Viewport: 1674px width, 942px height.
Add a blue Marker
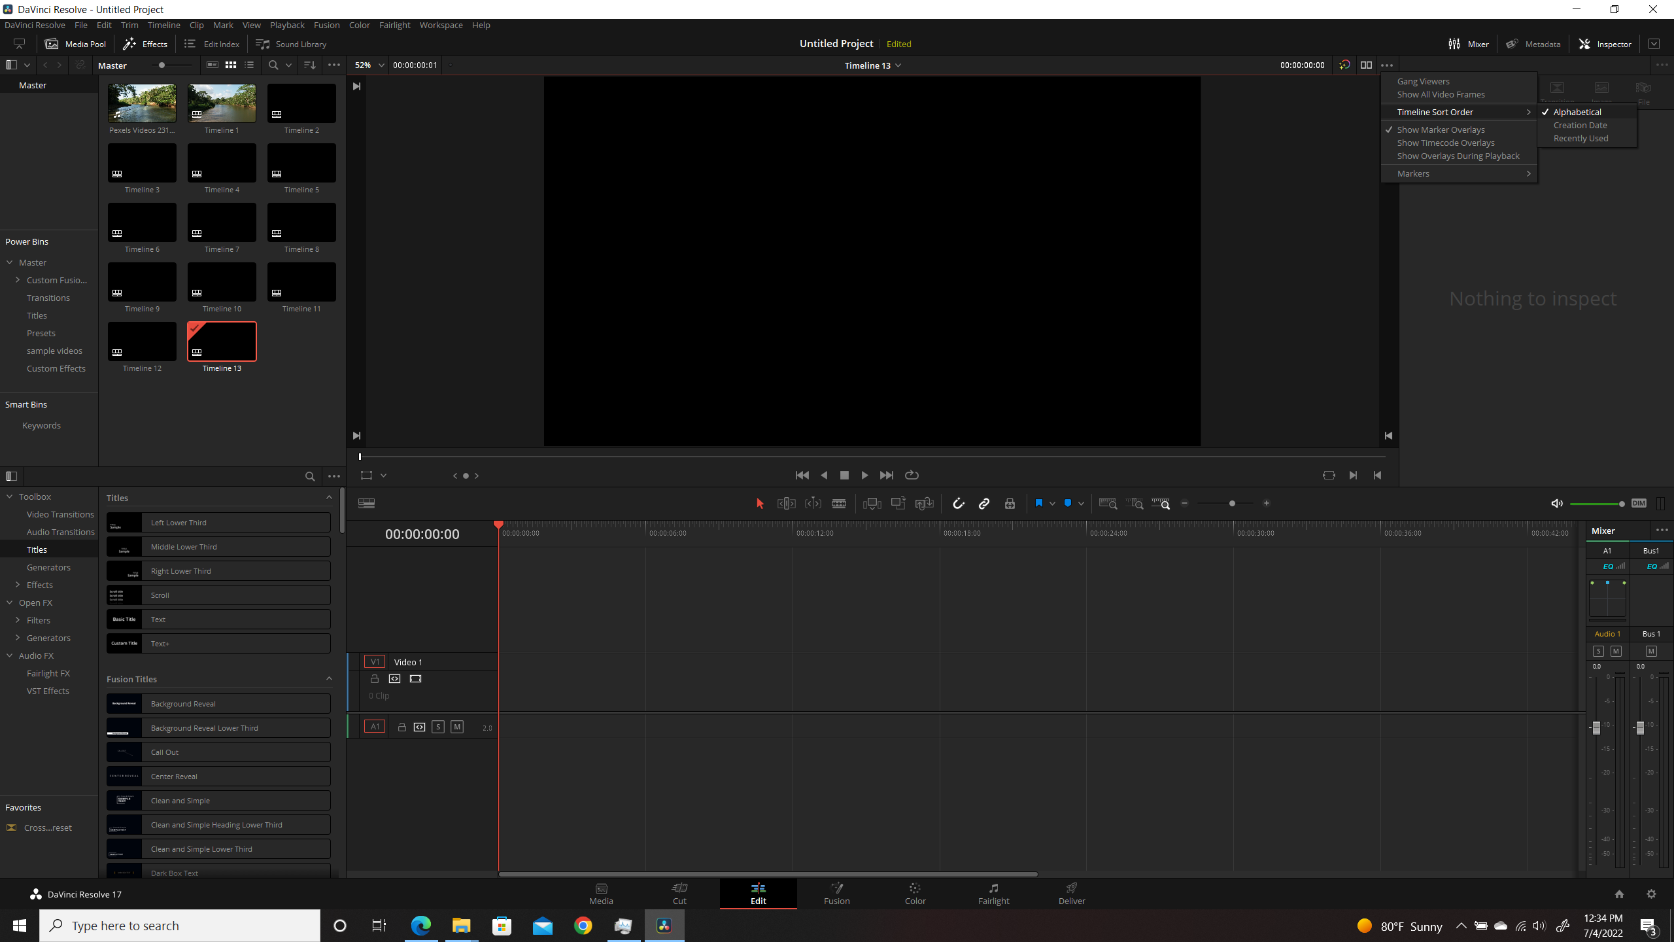click(x=1067, y=503)
